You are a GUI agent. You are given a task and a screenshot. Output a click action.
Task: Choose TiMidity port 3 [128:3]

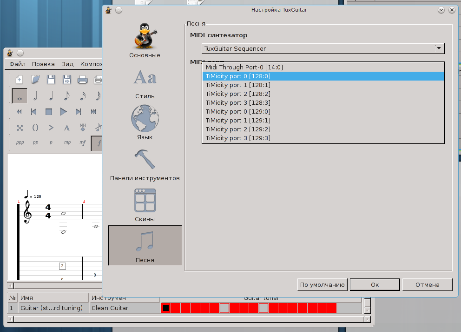point(323,102)
